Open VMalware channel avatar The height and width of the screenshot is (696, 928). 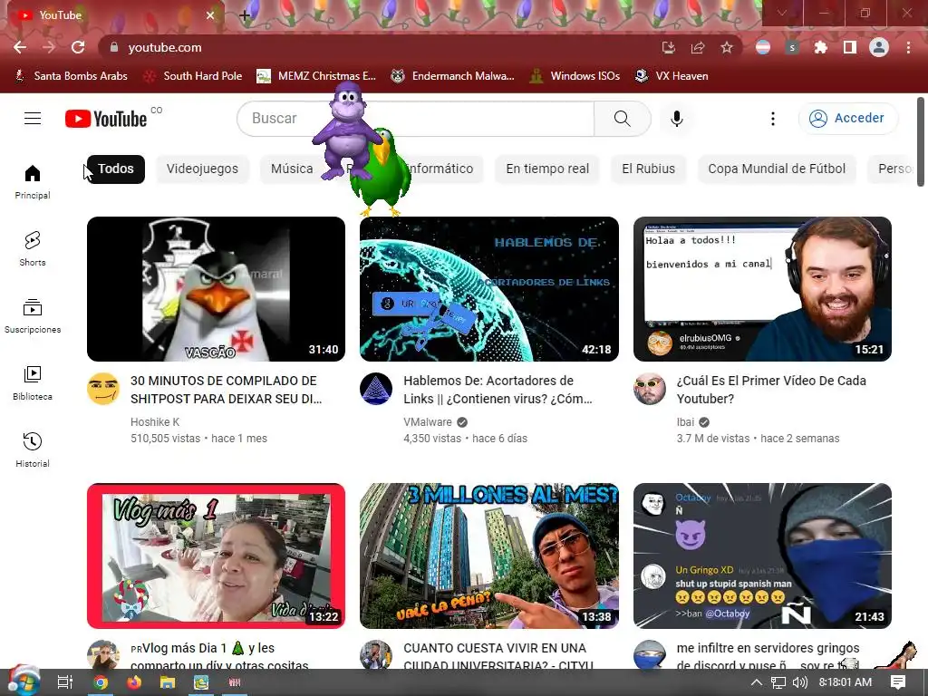tap(376, 389)
